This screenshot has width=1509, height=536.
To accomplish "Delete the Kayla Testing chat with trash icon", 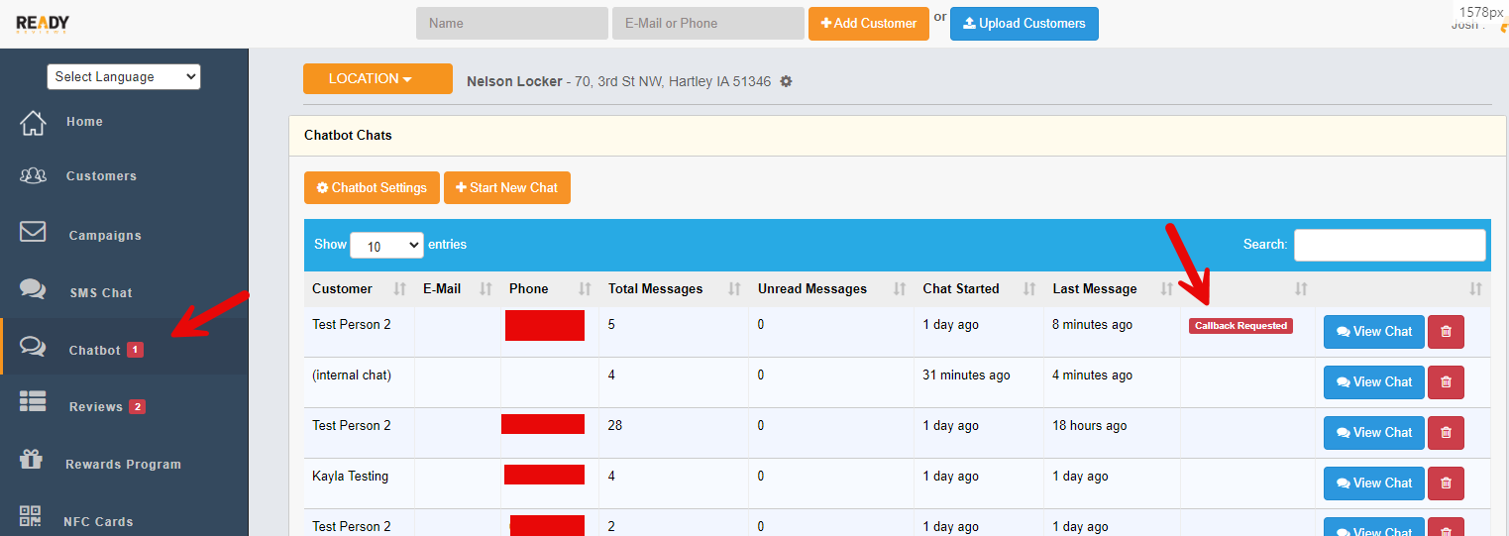I will click(1445, 482).
